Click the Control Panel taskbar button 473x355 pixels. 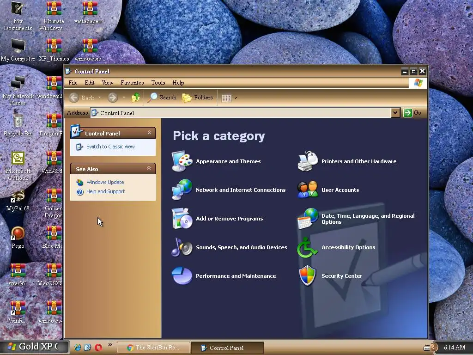pos(227,348)
